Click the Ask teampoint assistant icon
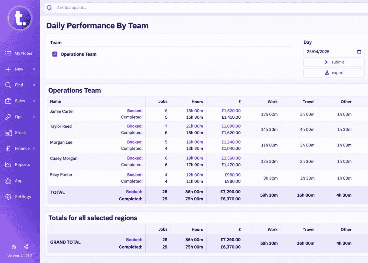 coord(49,8)
